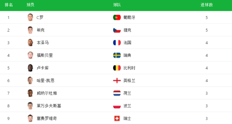
Task: Open player name 本泽马
Action: point(43,43)
